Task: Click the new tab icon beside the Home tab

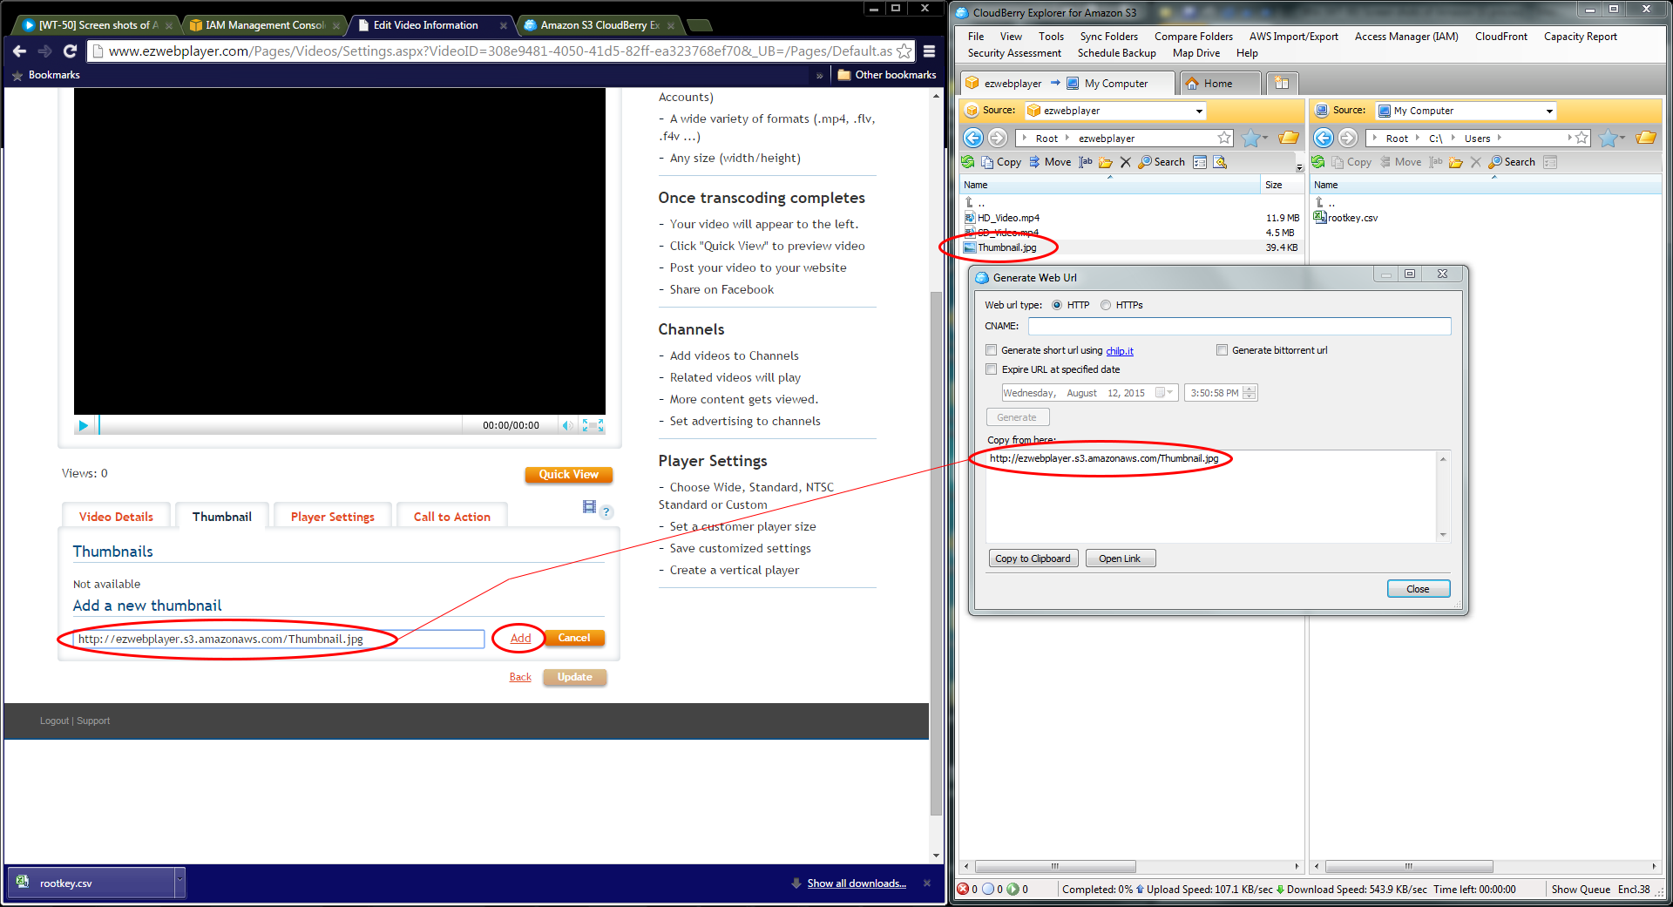Action: pyautogui.click(x=1282, y=83)
